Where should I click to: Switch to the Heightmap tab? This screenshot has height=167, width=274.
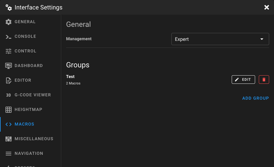[x=30, y=110]
